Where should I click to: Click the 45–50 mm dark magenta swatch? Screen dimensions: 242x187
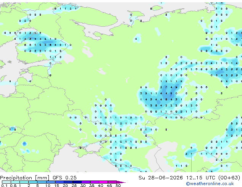coord(112,182)
